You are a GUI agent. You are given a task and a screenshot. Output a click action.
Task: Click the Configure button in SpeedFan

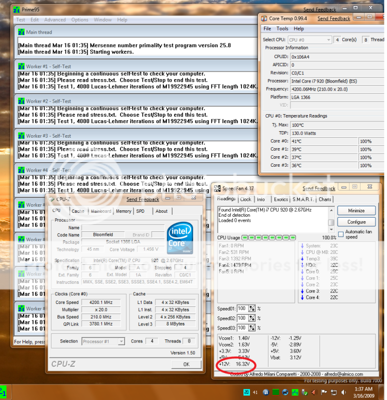(356, 222)
